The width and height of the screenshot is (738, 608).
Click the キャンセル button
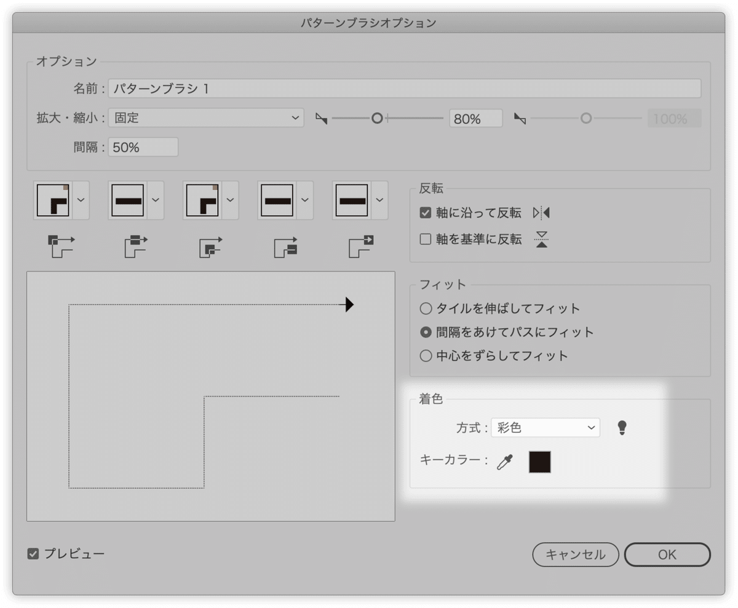pos(575,554)
